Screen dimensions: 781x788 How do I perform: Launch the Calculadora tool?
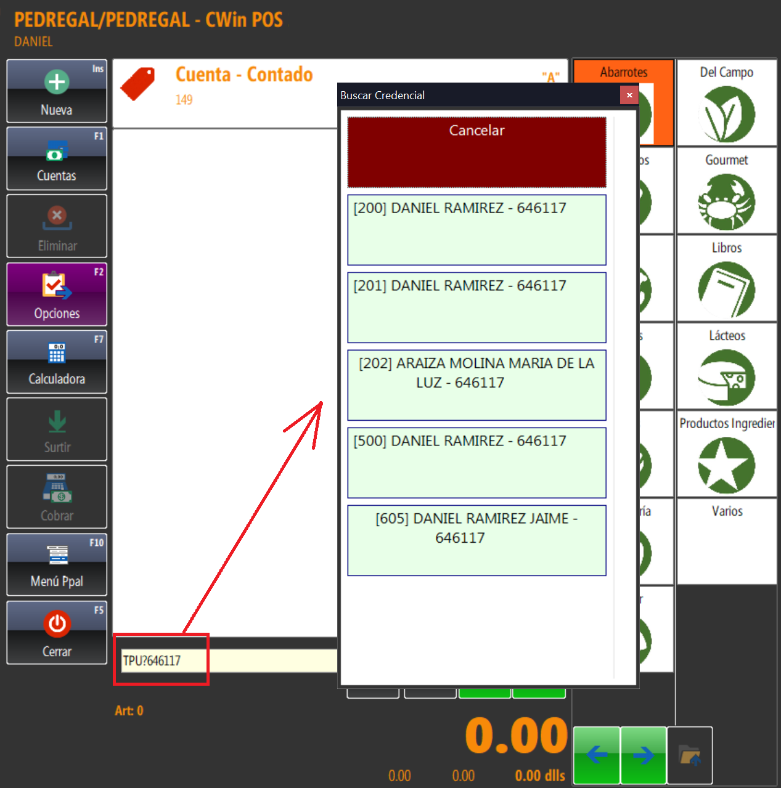(x=57, y=354)
